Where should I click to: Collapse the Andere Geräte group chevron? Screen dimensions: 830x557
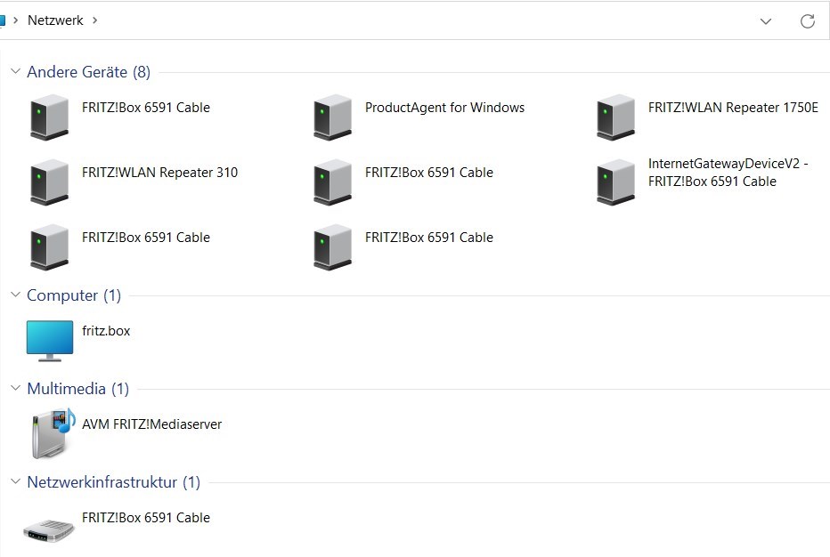tap(15, 71)
